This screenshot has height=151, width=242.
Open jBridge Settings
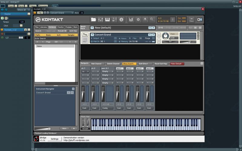tap(55, 139)
